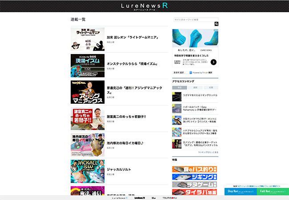This screenshot has width=289, height=200.
Task: Open オンスタックルうらら「現場イズム」 title link
Action: coord(132,64)
